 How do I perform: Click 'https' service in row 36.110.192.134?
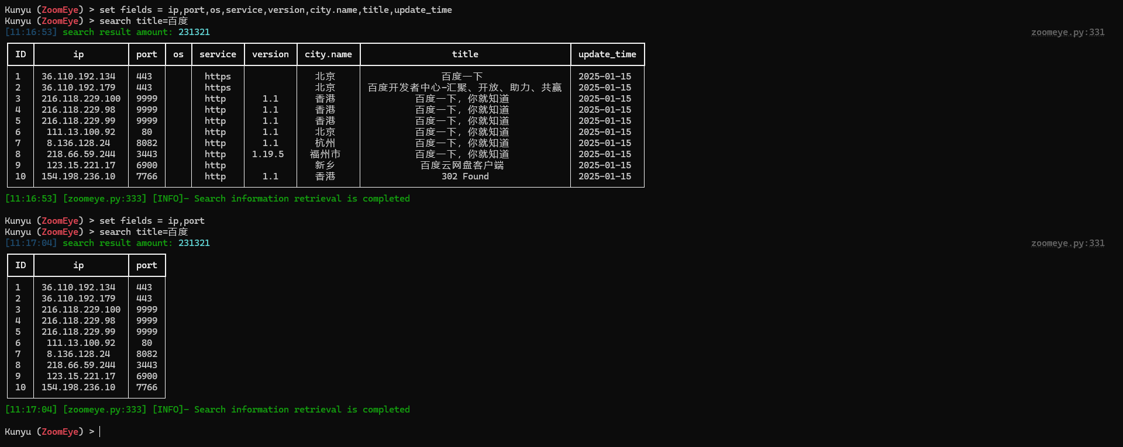tap(218, 77)
